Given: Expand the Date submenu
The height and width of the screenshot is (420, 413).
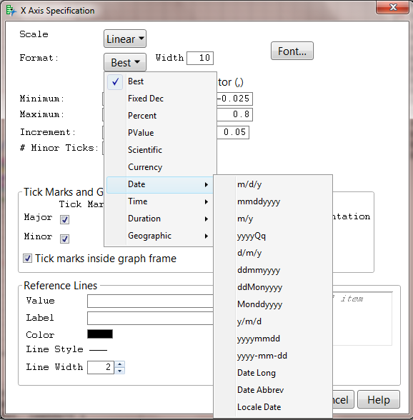Looking at the screenshot, I should point(160,184).
